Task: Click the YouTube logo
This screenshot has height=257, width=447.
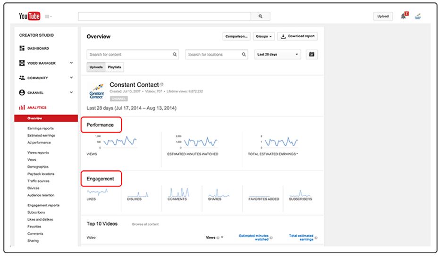Action: [x=29, y=17]
